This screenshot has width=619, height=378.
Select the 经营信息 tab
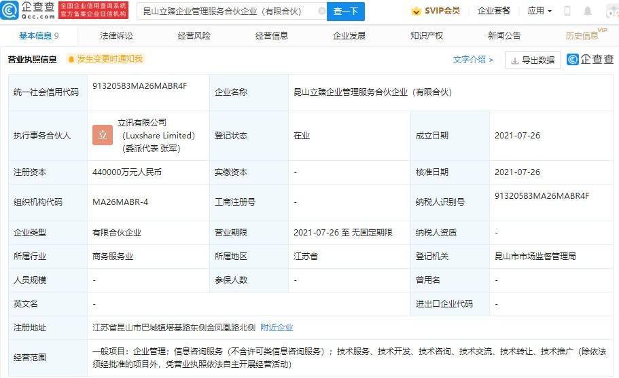(x=272, y=36)
